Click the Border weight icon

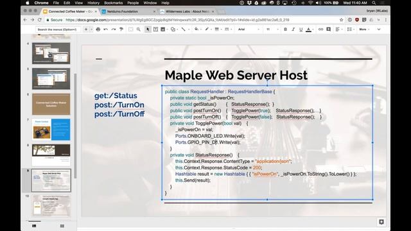(x=217, y=30)
